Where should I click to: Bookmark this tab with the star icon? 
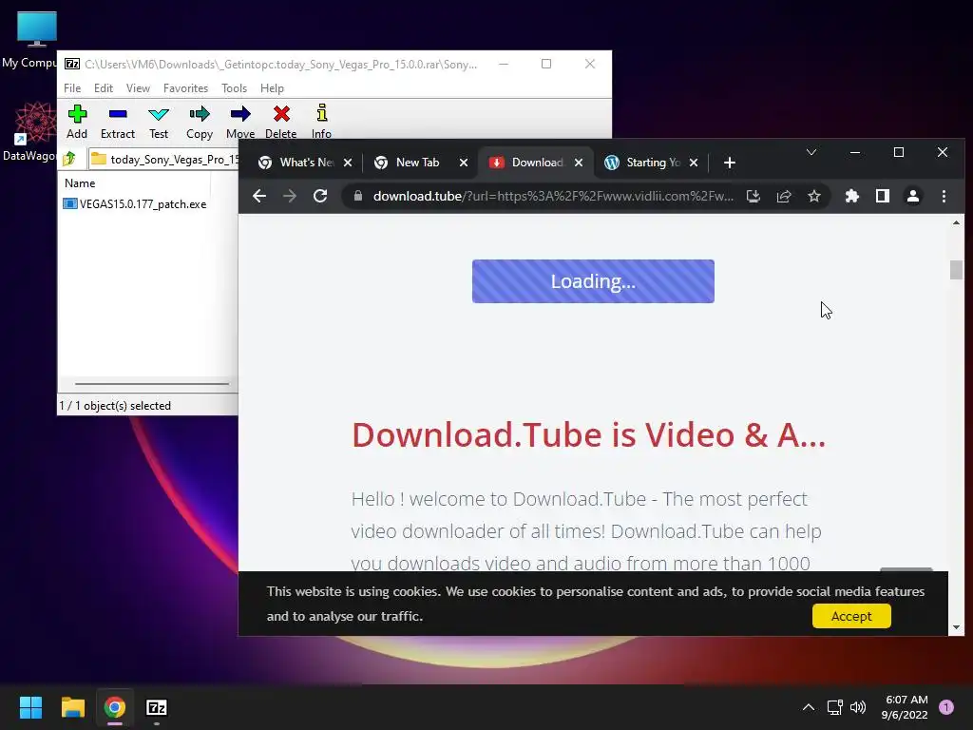[x=814, y=196]
